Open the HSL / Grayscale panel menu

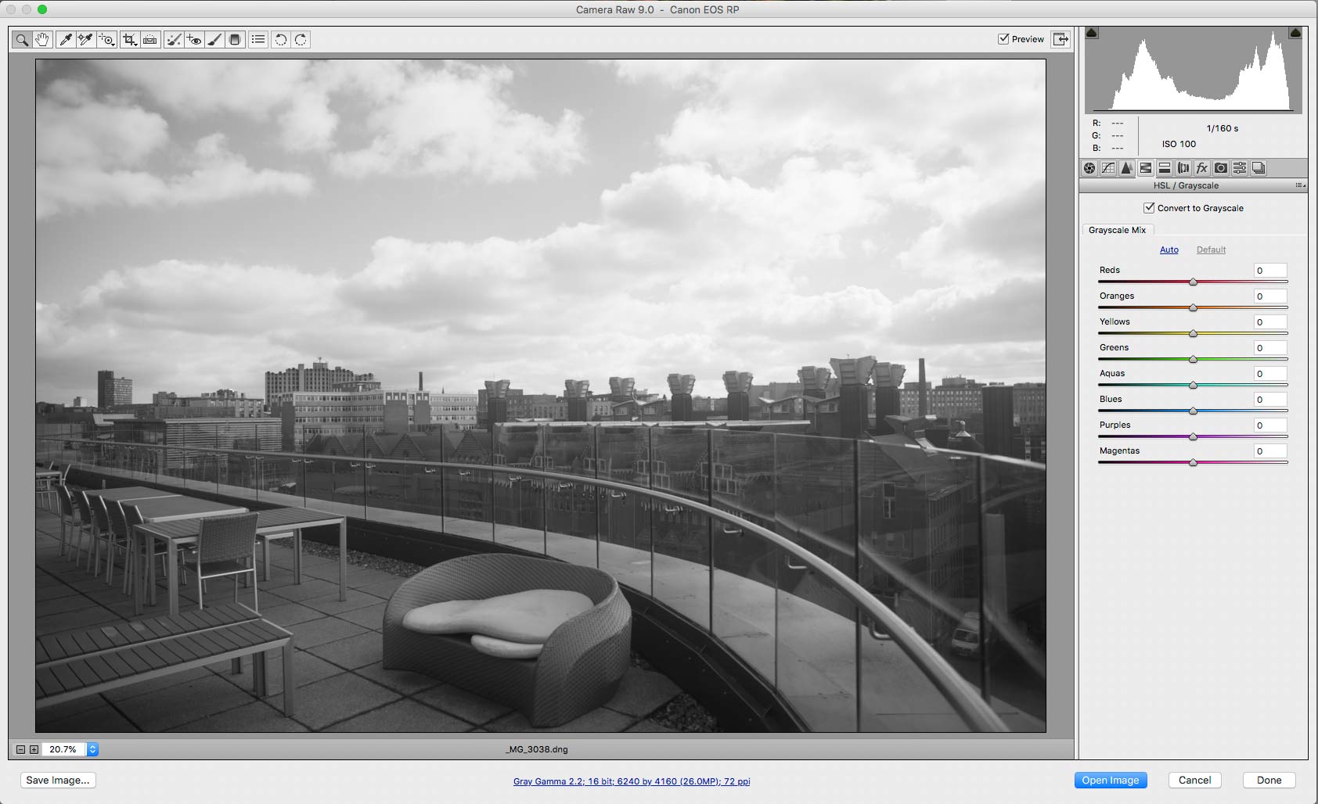1300,185
